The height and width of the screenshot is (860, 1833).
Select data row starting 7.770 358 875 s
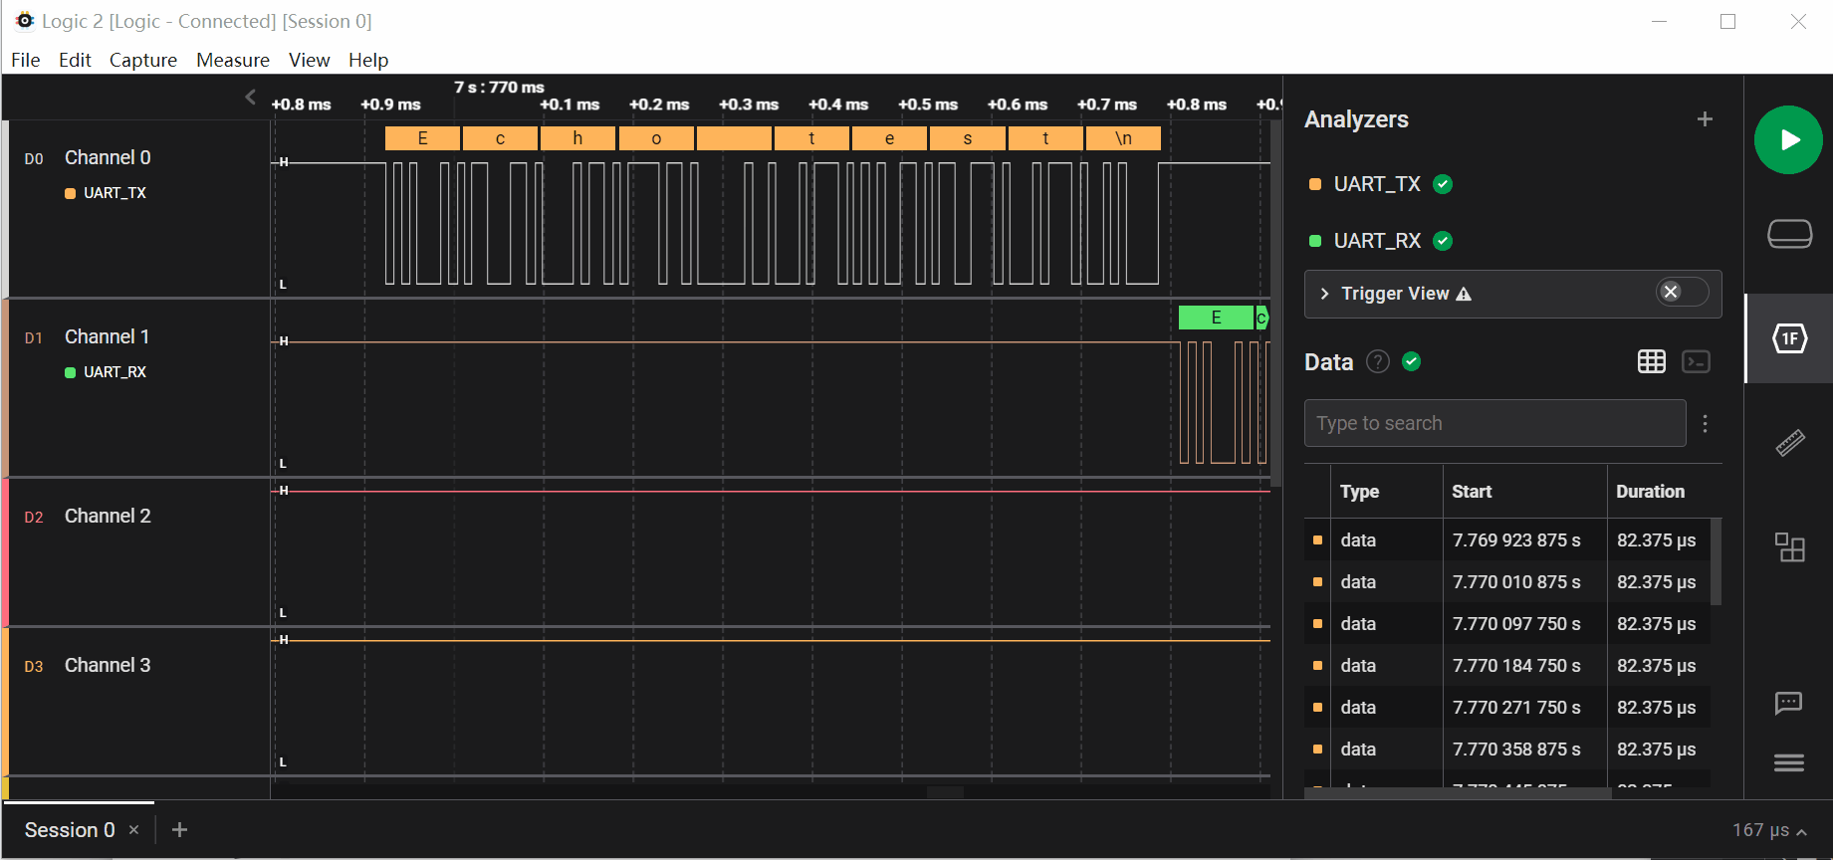(1507, 750)
